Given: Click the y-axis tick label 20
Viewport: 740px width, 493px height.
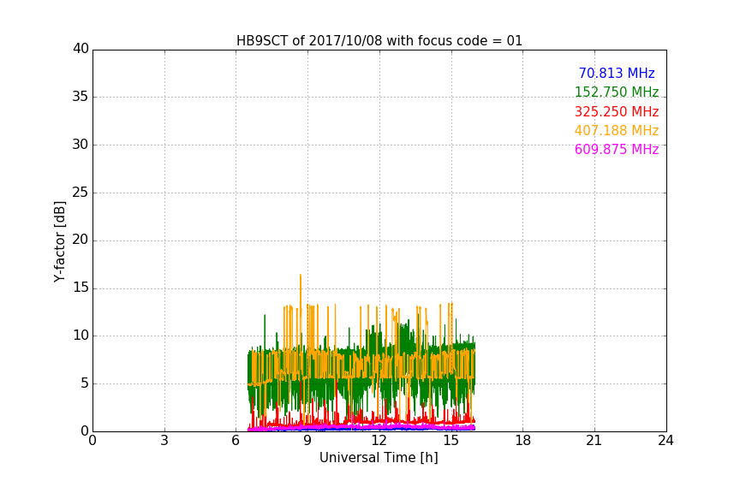Looking at the screenshot, I should pos(81,240).
